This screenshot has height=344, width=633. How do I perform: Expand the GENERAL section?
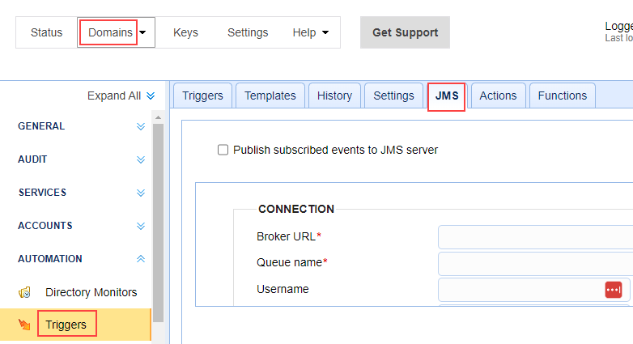(141, 127)
